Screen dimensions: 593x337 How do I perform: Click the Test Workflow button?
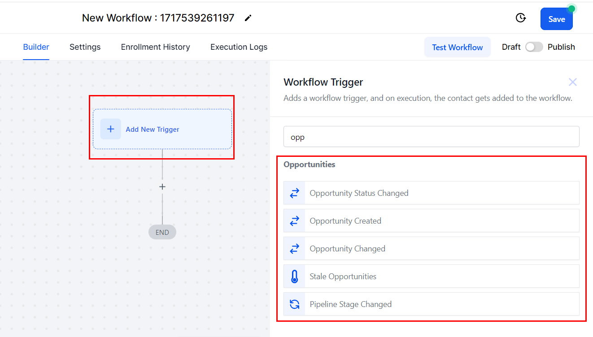pyautogui.click(x=457, y=48)
